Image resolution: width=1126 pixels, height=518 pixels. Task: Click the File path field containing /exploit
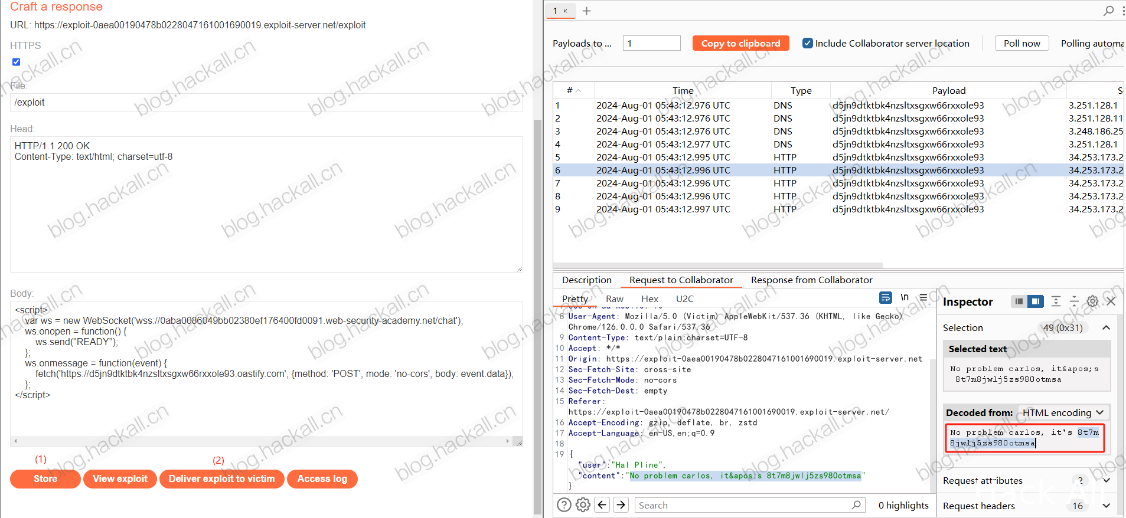pyautogui.click(x=266, y=102)
